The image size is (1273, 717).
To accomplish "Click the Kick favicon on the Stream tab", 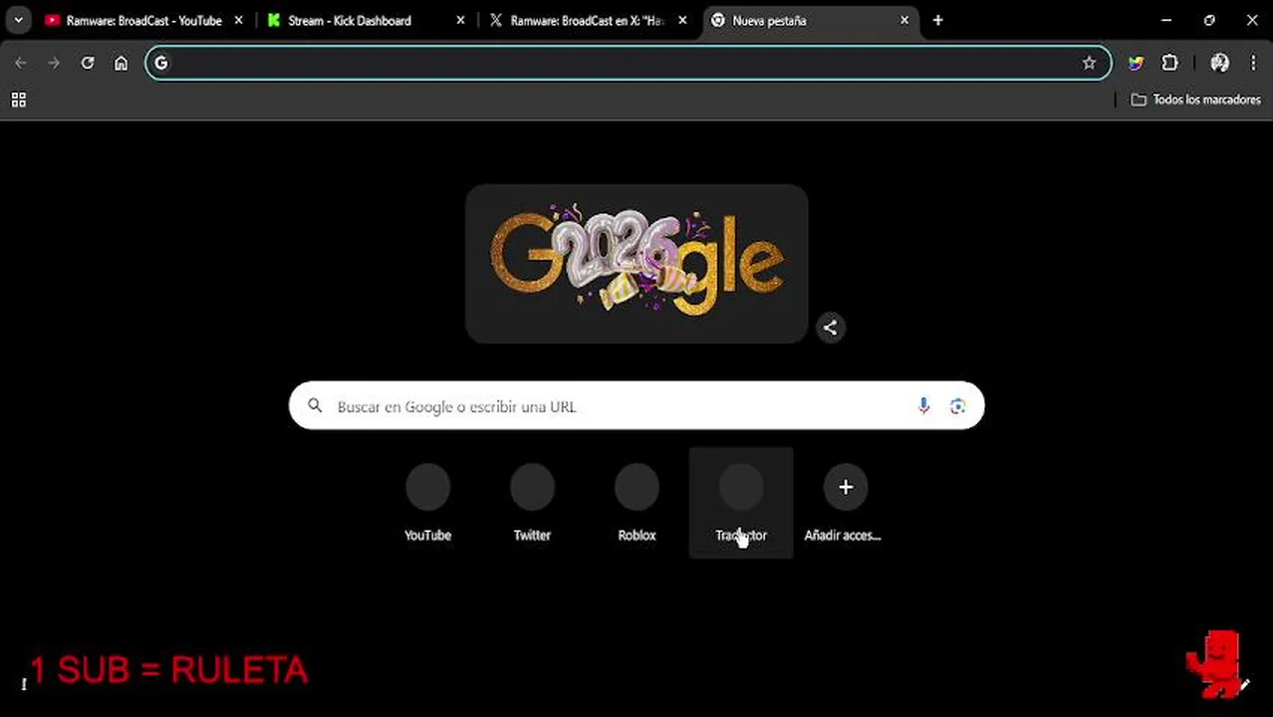I will 274,20.
